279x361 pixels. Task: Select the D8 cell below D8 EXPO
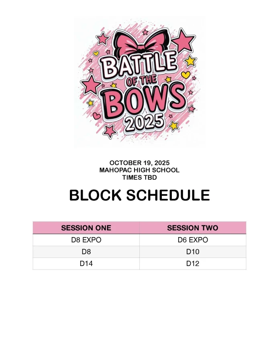(86, 252)
